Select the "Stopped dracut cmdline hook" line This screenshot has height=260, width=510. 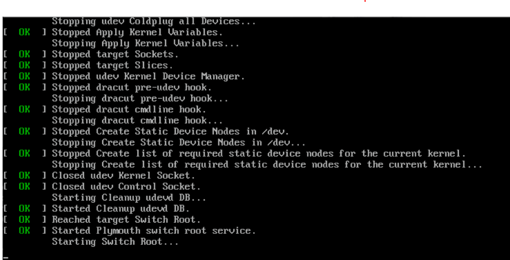[129, 109]
